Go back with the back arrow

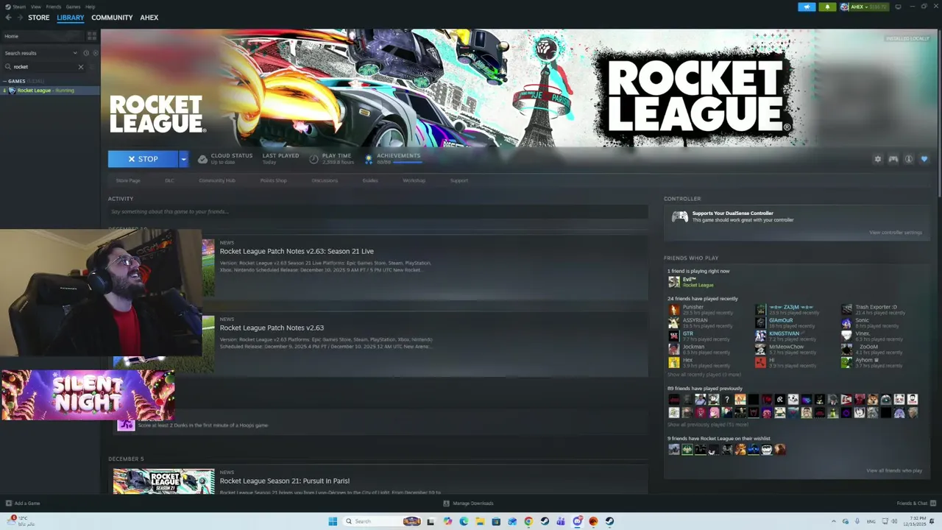[x=9, y=18]
